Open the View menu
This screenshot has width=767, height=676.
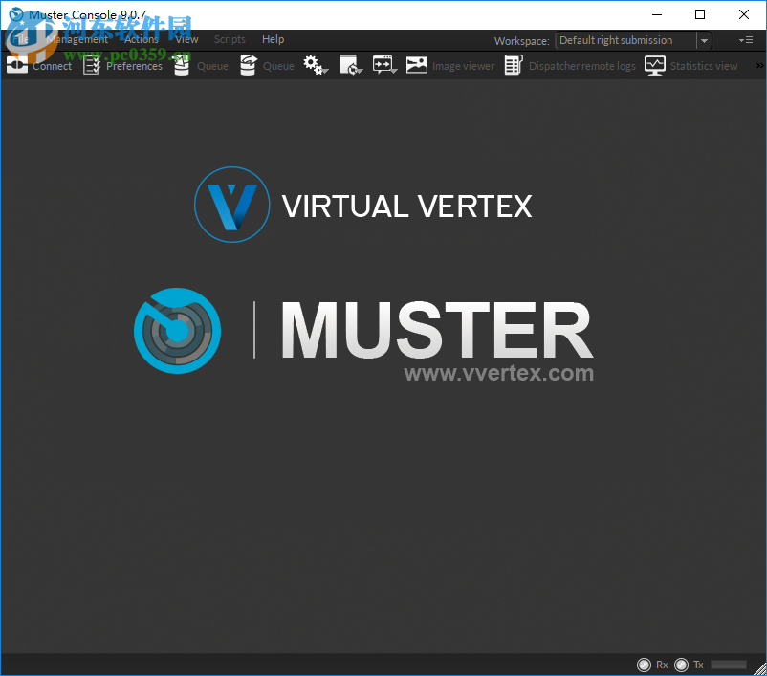(x=186, y=39)
